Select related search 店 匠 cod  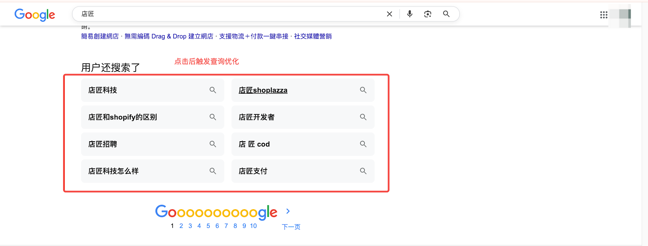click(303, 144)
